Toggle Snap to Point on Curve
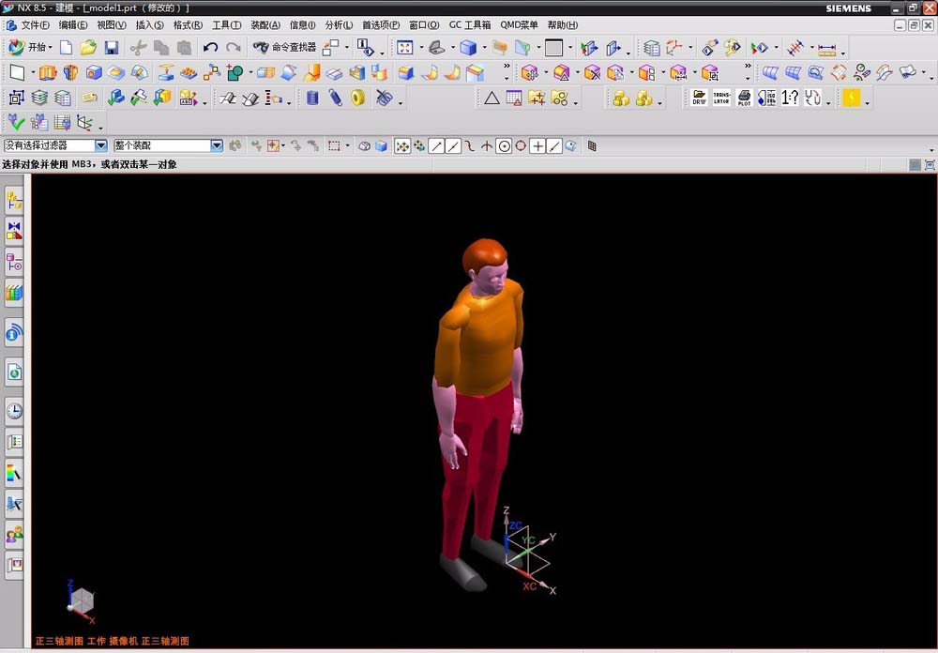This screenshot has height=653, width=938. 554,146
